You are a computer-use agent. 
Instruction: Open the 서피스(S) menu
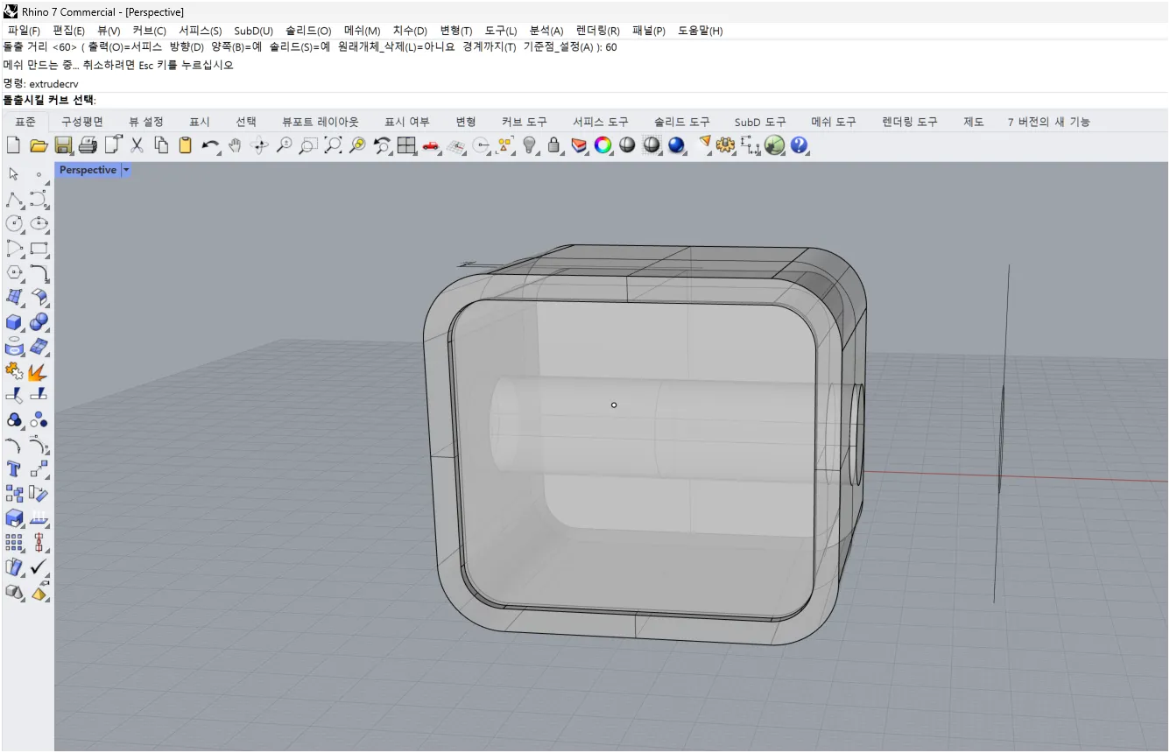[x=201, y=31]
